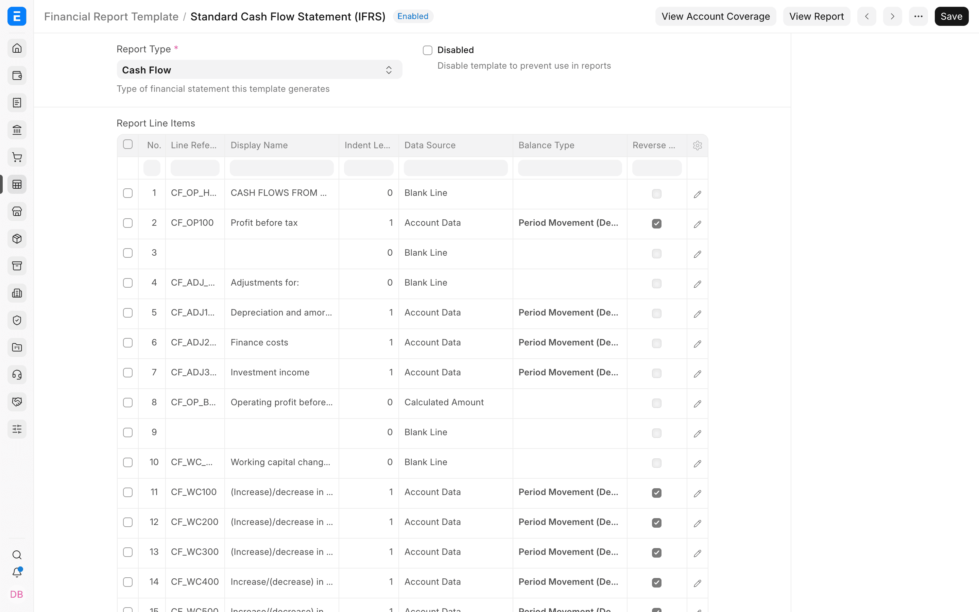
Task: Open the shield quality icon in sidebar
Action: coord(17,320)
